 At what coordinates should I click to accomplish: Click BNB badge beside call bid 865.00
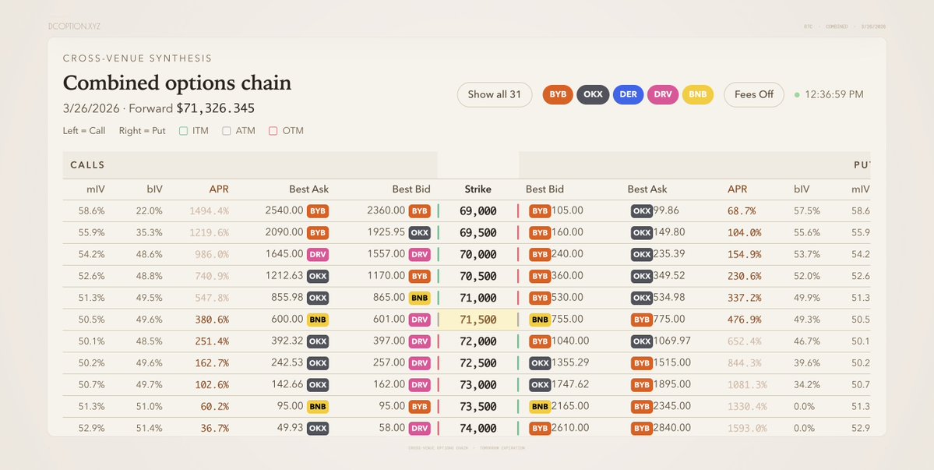pyautogui.click(x=419, y=298)
